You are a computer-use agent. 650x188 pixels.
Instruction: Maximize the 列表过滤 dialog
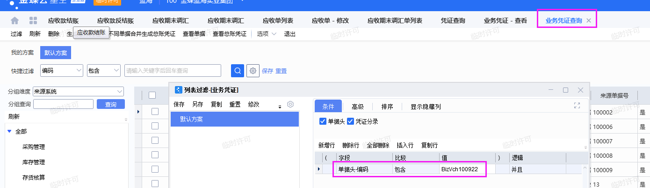565,90
